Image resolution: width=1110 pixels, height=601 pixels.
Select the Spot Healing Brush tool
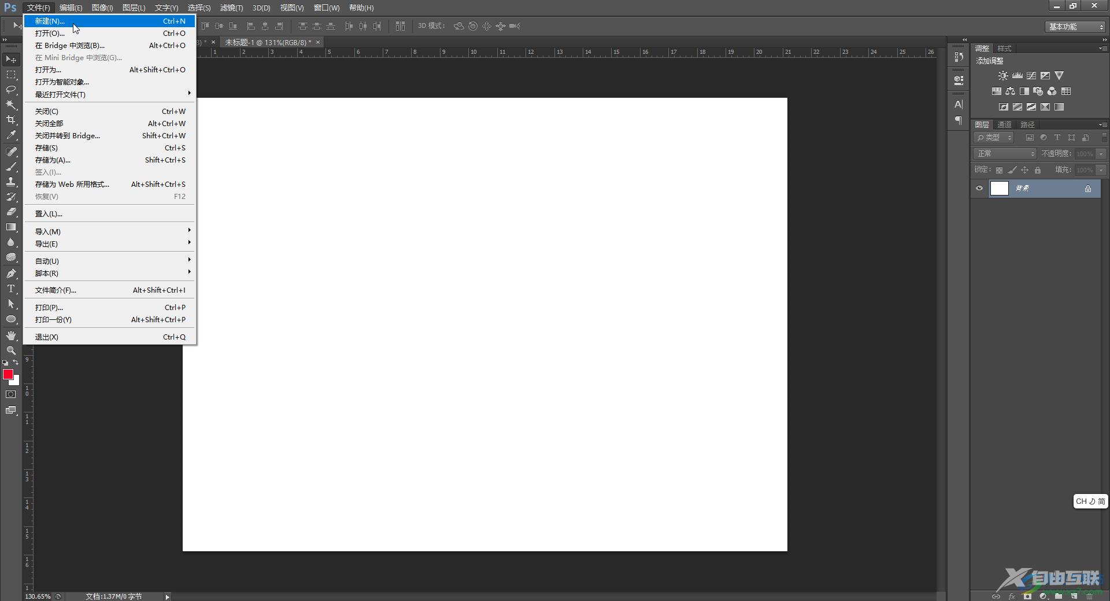point(11,152)
